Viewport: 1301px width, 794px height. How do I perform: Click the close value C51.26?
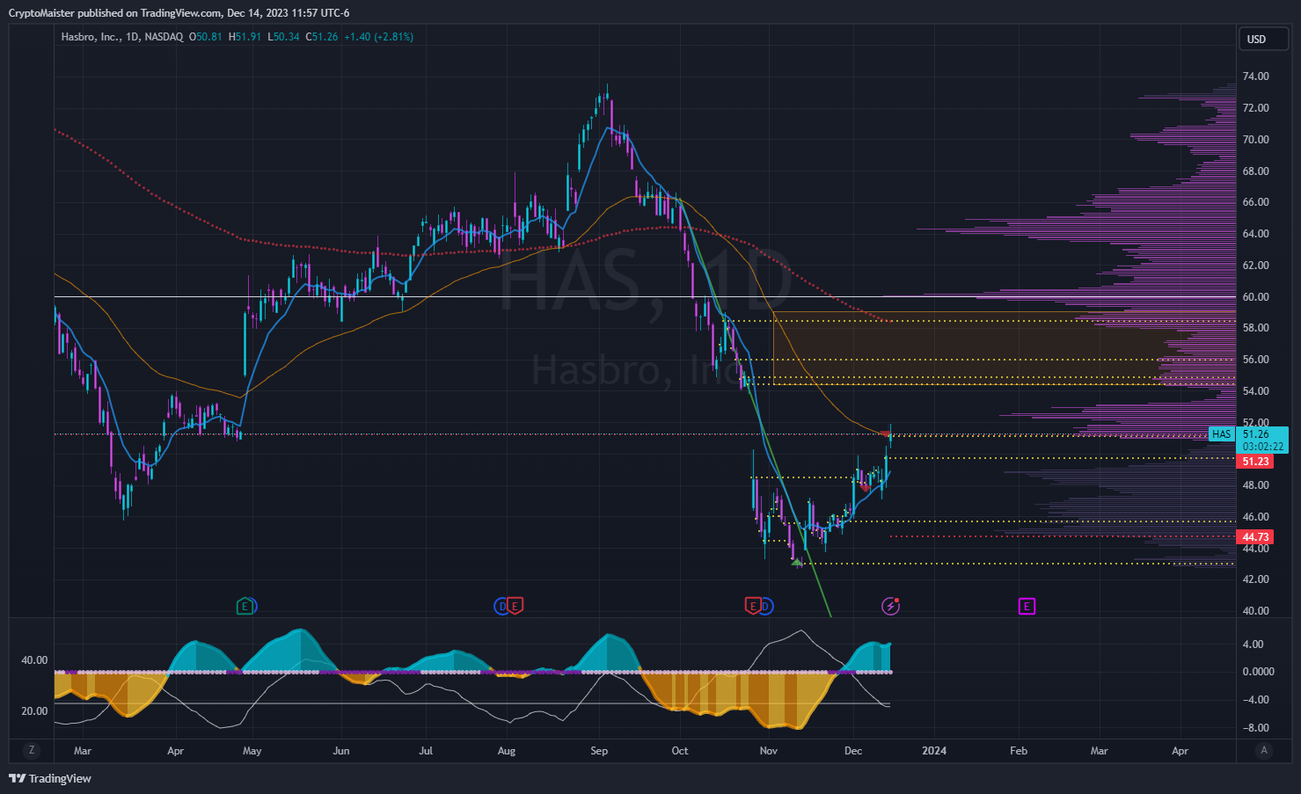322,37
